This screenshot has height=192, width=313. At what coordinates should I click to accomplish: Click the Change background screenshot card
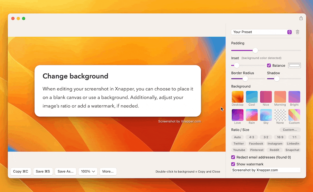tap(118, 91)
